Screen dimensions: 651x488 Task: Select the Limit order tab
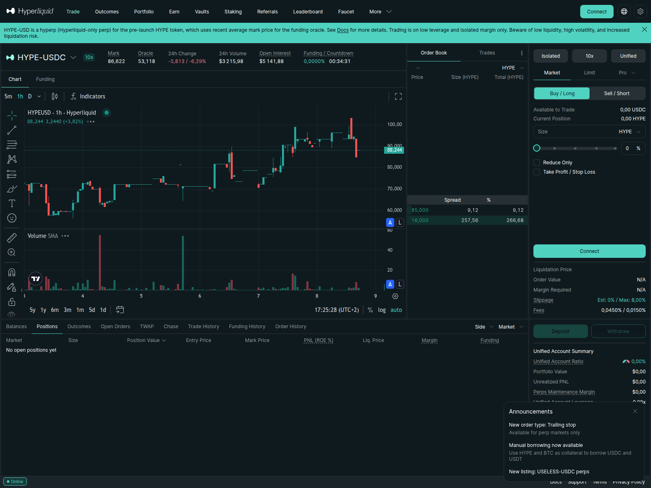coord(590,73)
